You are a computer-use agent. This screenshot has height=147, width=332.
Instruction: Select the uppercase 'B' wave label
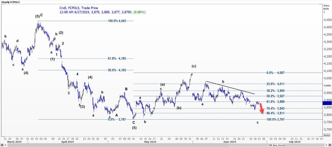(126, 89)
